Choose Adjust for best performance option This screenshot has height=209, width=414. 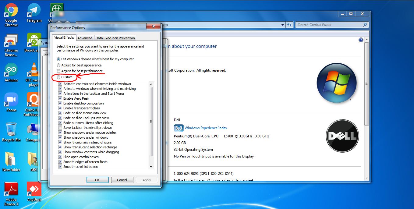pyautogui.click(x=58, y=71)
